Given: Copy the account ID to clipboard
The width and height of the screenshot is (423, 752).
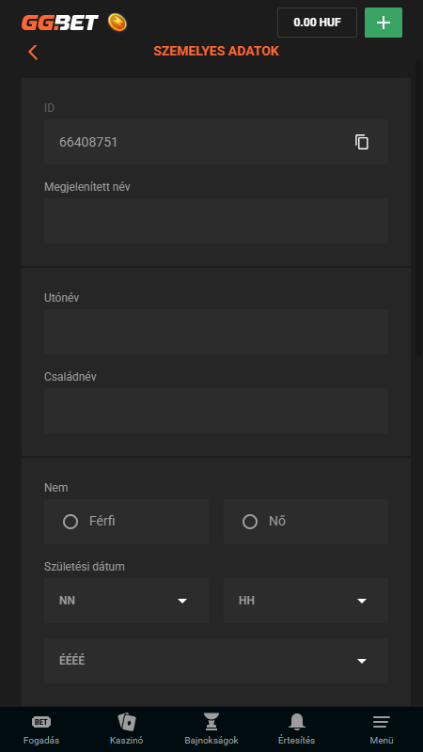Looking at the screenshot, I should pos(362,142).
